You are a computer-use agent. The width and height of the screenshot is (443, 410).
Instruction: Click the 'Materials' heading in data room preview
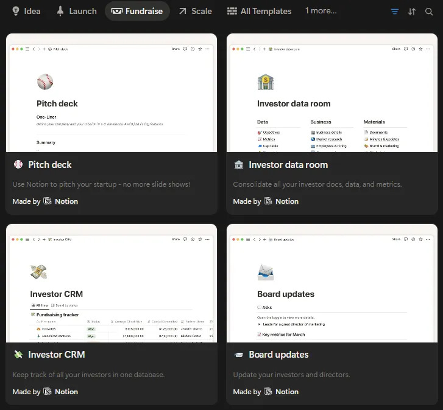(374, 122)
